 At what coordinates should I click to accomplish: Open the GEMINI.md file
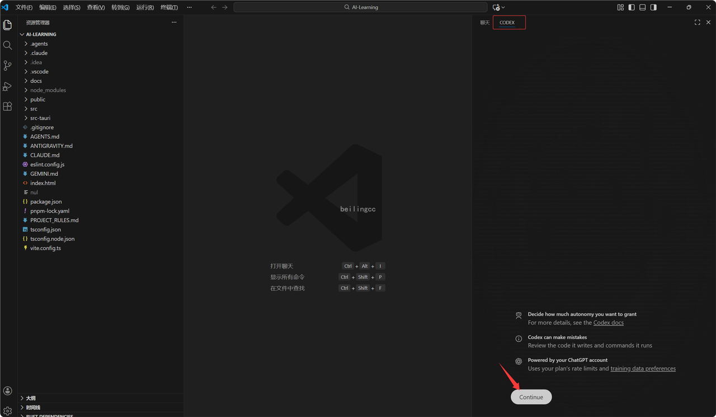pyautogui.click(x=44, y=174)
